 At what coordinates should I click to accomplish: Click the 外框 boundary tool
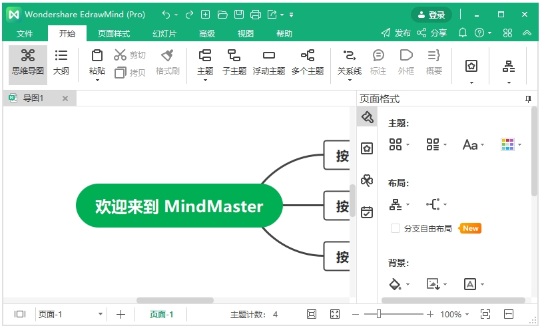pos(406,62)
